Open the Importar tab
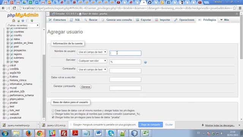This screenshot has width=243, height=137. [x=163, y=20]
